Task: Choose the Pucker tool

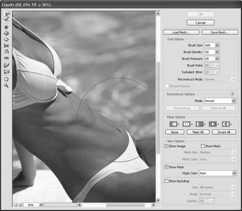Action: pyautogui.click(x=6, y=33)
